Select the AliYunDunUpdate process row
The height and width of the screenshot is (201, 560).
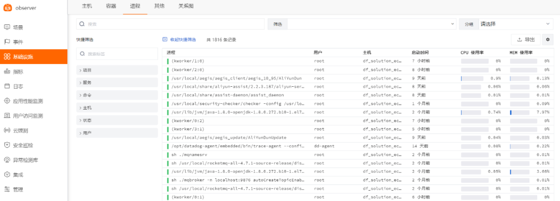coord(358,137)
